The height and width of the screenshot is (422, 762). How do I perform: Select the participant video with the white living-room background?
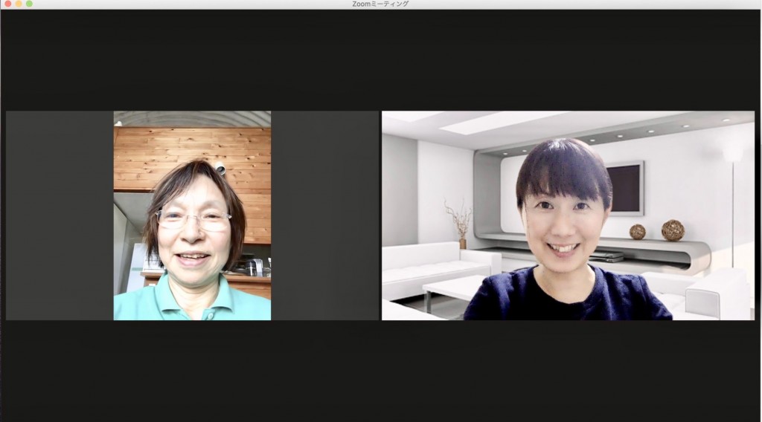tap(568, 215)
